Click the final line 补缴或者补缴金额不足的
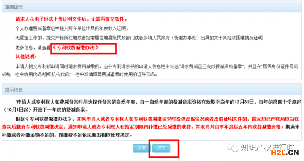 click(x=67, y=135)
